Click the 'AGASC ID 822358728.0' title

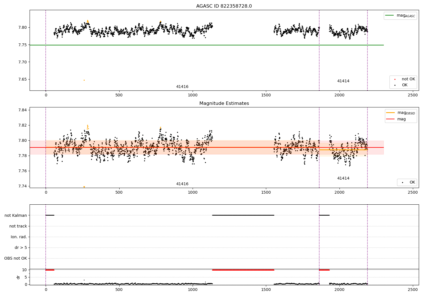pos(224,6)
